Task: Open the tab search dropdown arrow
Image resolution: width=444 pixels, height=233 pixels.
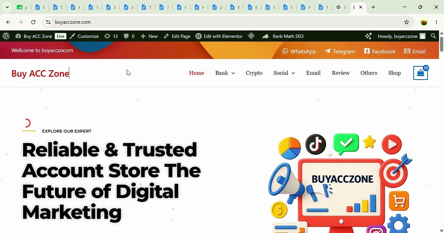Action: click(x=7, y=7)
